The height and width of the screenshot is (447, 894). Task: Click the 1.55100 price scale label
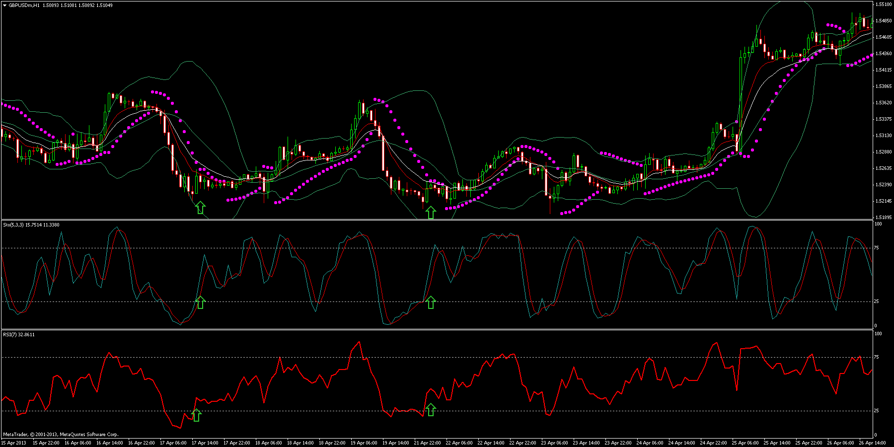point(883,4)
